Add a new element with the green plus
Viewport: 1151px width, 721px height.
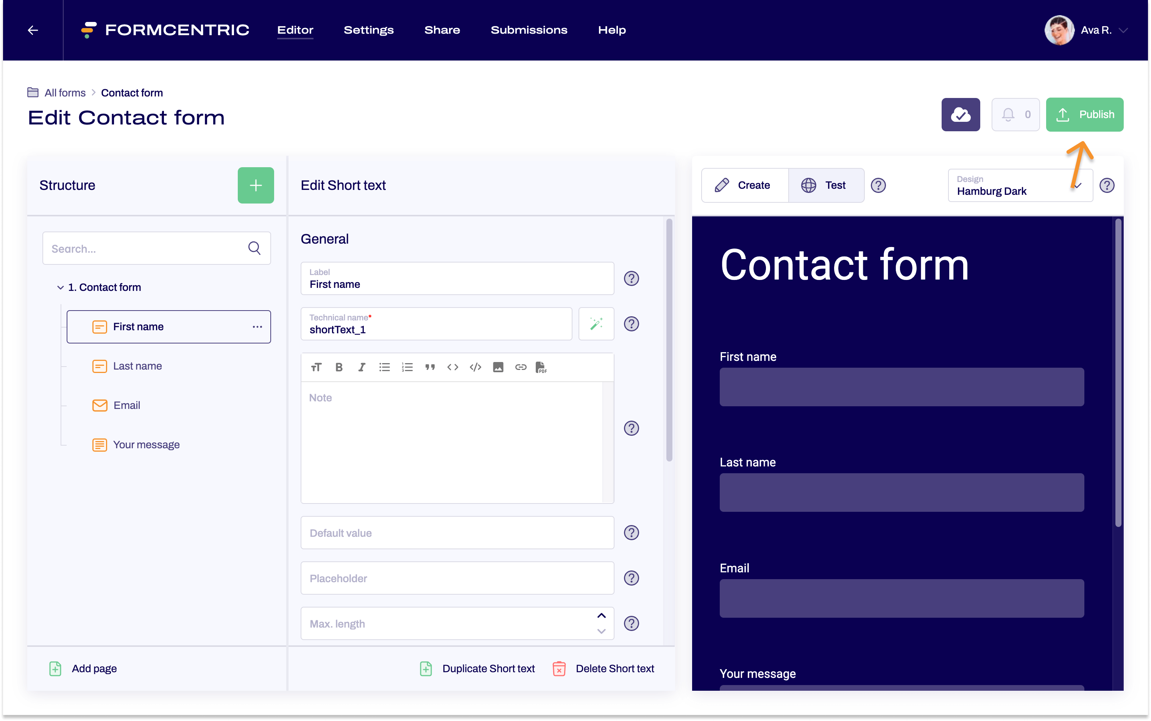256,185
